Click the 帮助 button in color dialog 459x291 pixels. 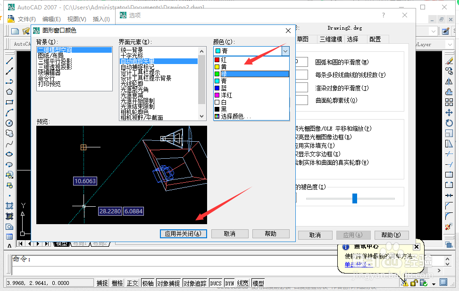(271, 234)
